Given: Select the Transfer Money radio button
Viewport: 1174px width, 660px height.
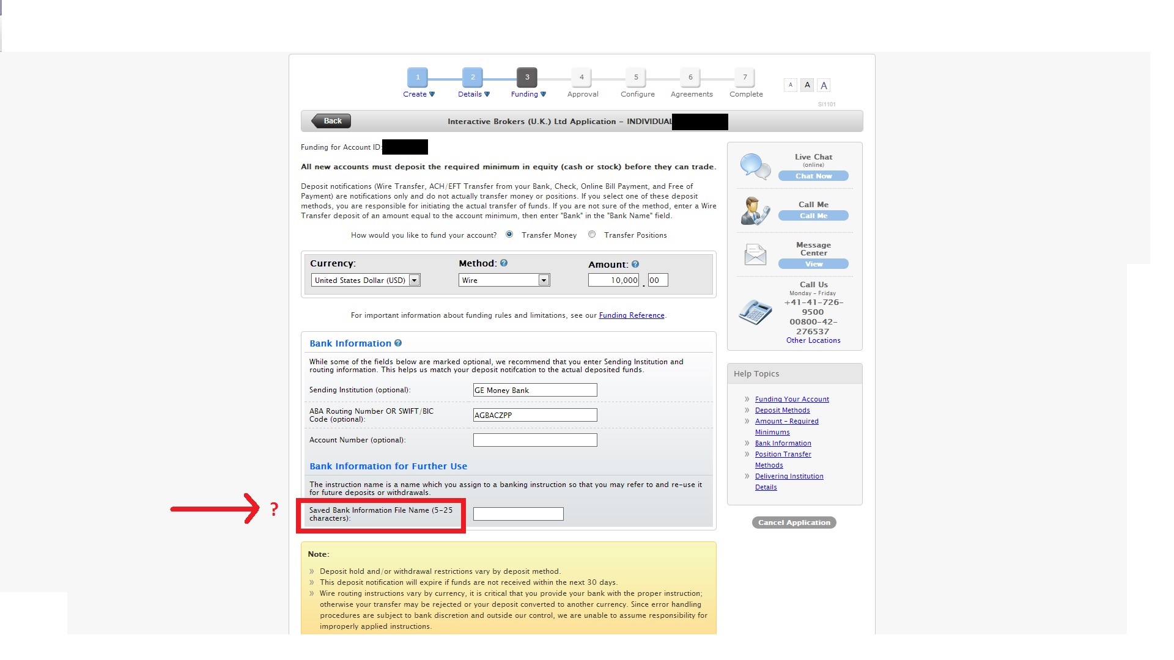Looking at the screenshot, I should coord(509,235).
